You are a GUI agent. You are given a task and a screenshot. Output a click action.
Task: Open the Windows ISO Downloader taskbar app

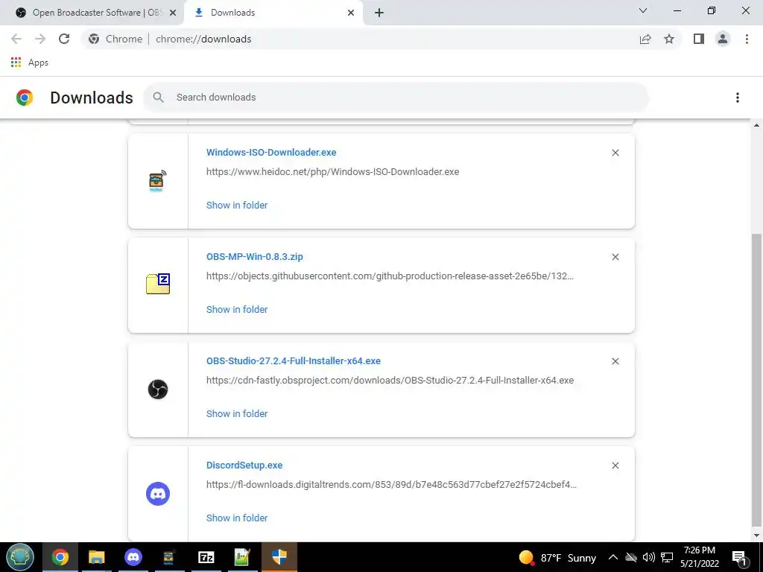click(x=169, y=557)
